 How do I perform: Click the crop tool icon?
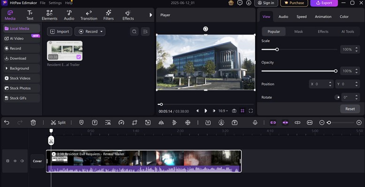(135, 122)
